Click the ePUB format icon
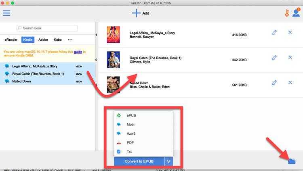The height and width of the screenshot is (171, 303). [x=119, y=115]
